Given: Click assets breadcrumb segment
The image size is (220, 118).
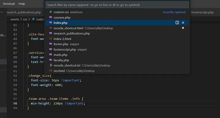Looking at the screenshot, I should click(15, 19).
